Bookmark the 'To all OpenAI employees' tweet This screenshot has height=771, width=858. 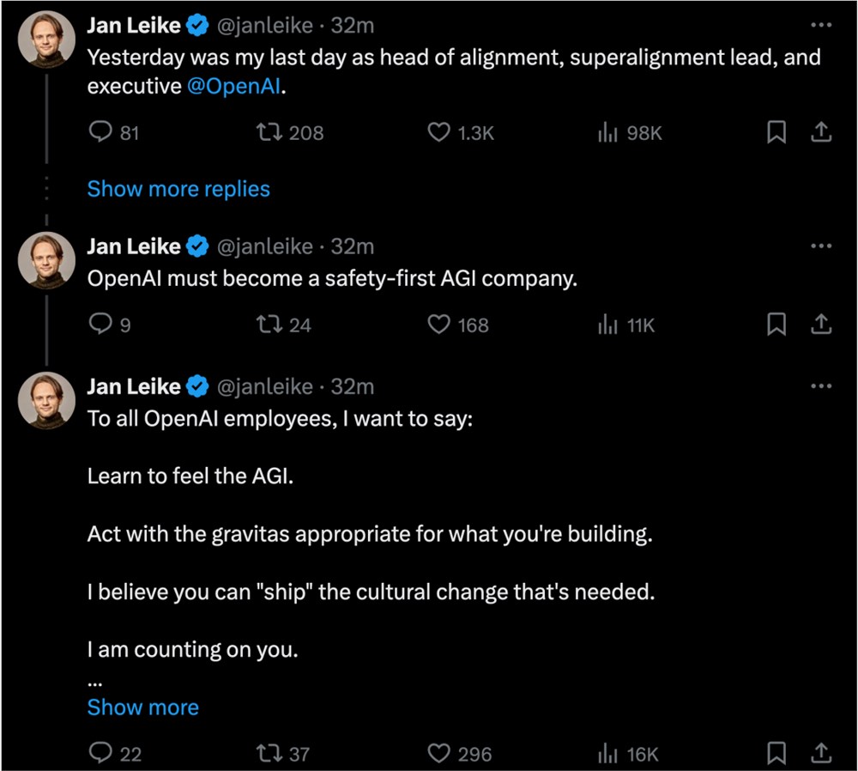pyautogui.click(x=776, y=754)
